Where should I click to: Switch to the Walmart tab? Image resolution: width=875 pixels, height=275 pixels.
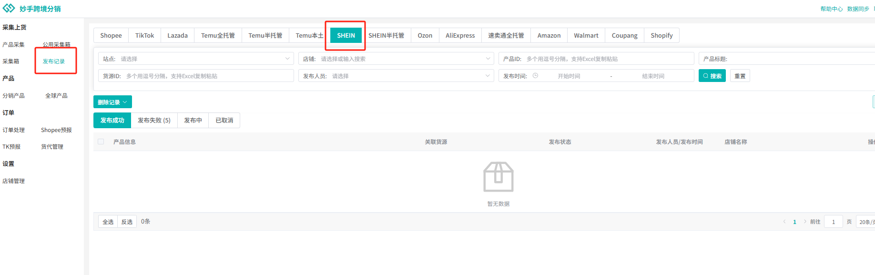[586, 35]
